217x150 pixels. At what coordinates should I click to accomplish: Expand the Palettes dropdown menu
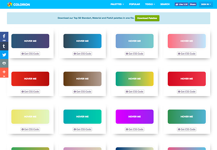click(x=117, y=4)
